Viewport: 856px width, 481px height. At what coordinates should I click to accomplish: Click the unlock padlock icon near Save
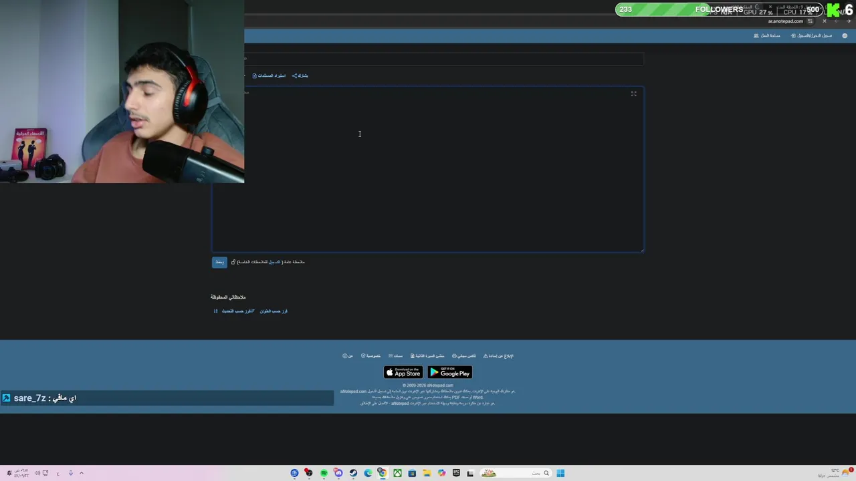point(233,262)
